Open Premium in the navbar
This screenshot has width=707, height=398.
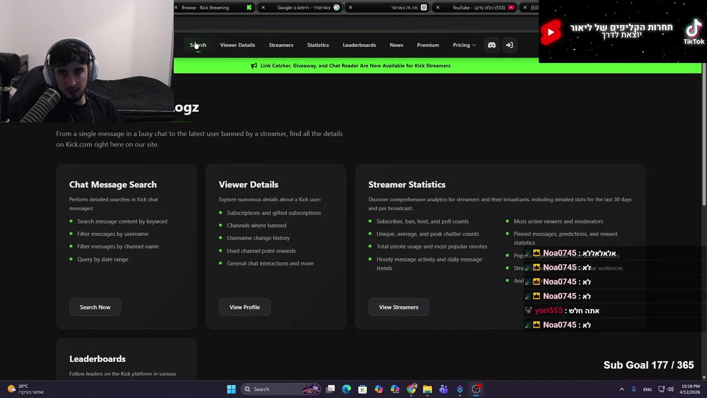coord(428,45)
